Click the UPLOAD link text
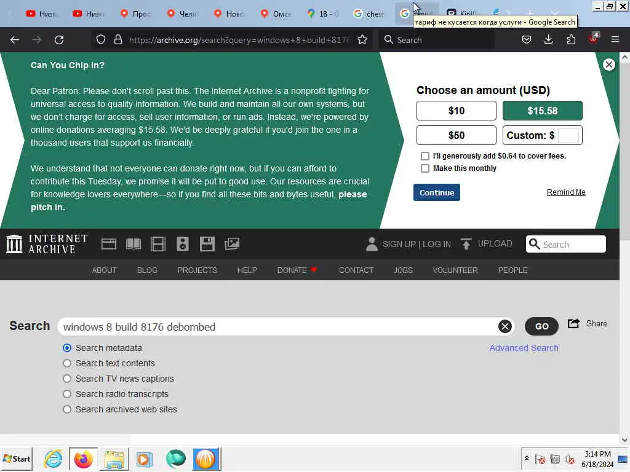 coord(495,243)
